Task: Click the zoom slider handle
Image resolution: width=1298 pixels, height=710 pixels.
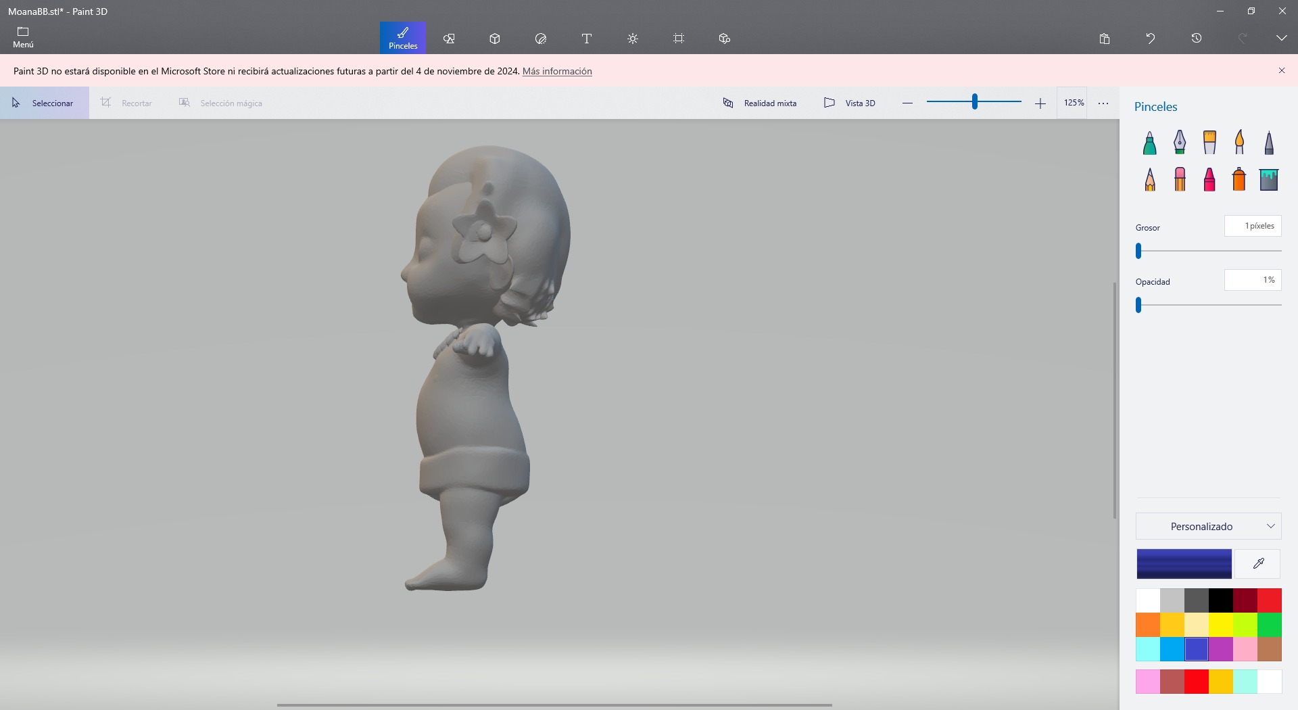Action: [975, 102]
